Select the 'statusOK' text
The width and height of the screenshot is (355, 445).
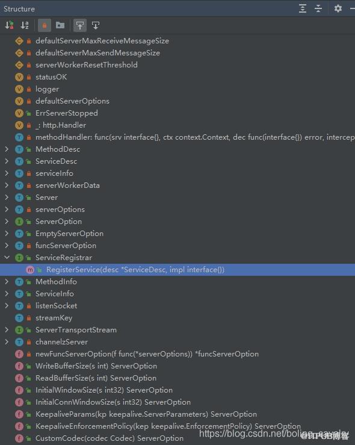pos(51,77)
